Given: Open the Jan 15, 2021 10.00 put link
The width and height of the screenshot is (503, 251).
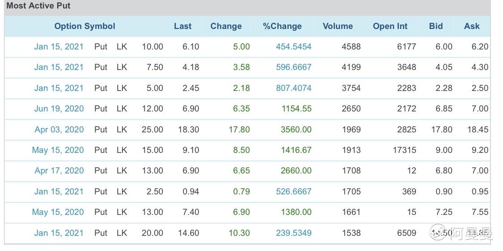Looking at the screenshot, I should 59,47.
